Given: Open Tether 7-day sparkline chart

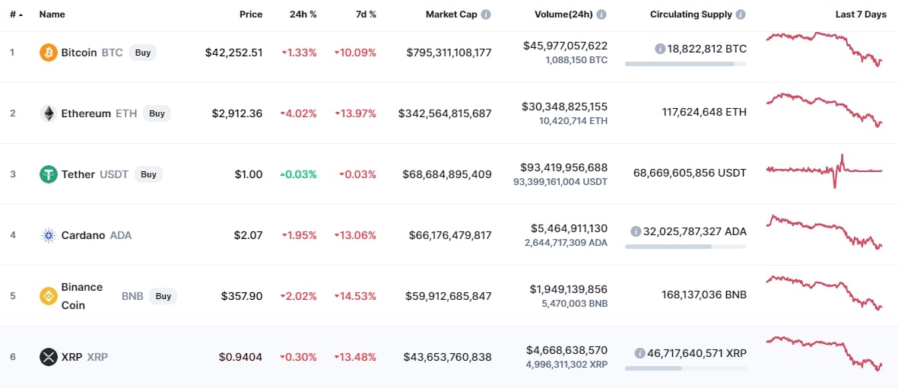Looking at the screenshot, I should click(825, 171).
